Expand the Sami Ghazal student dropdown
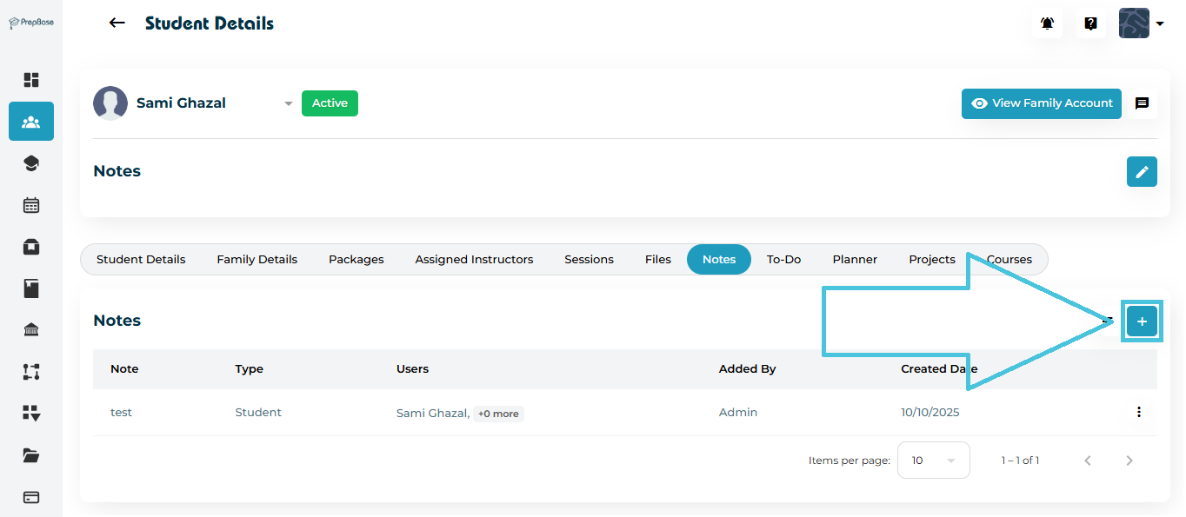Screen dimensions: 1186x517 pyautogui.click(x=288, y=103)
